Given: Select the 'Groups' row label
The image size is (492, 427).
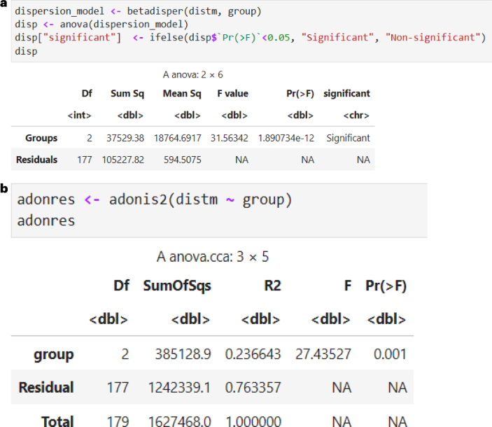Looking at the screenshot, I should pos(41,138).
